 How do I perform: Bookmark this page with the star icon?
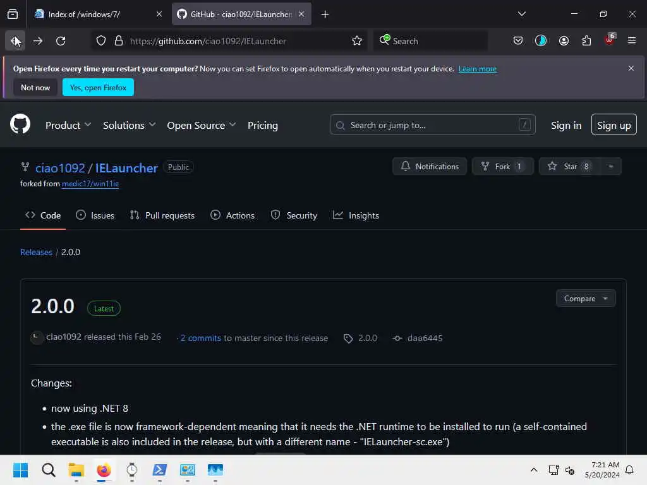pyautogui.click(x=357, y=41)
